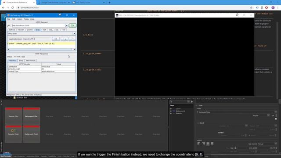Switch to the Header tab in HTTP Request
Viewport: 281px width, 158px height.
click(x=21, y=30)
